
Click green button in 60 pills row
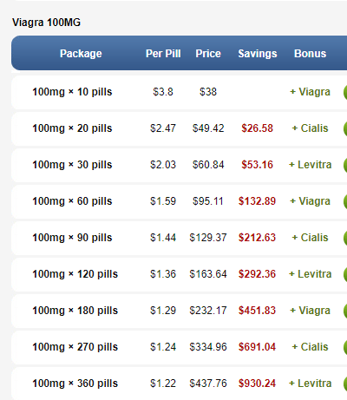[x=345, y=201]
